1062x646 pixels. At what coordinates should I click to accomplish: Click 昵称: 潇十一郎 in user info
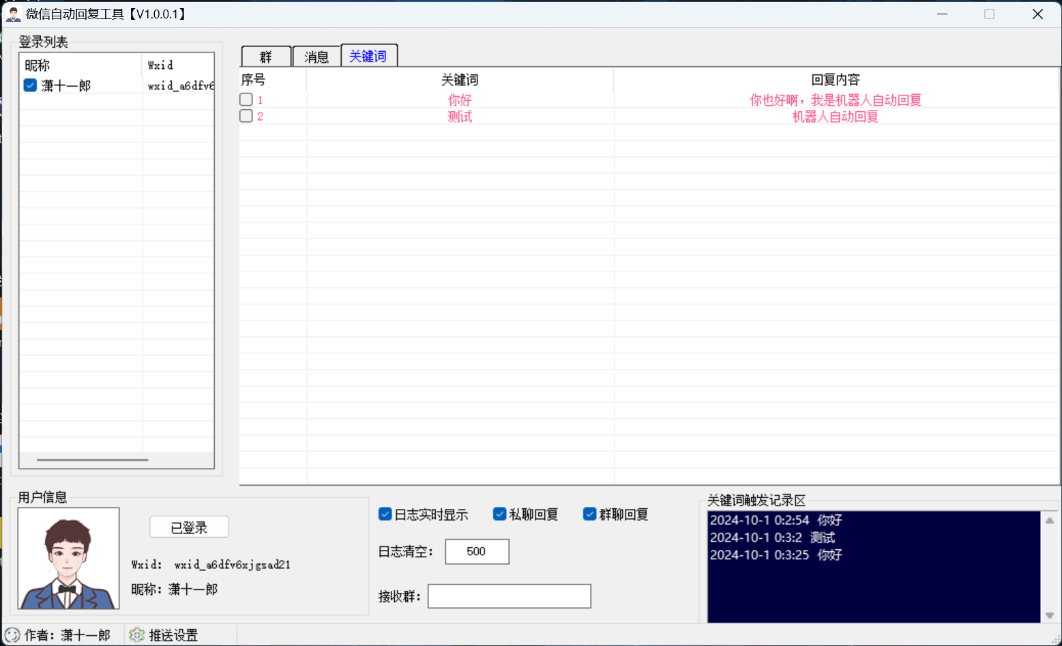click(x=175, y=589)
